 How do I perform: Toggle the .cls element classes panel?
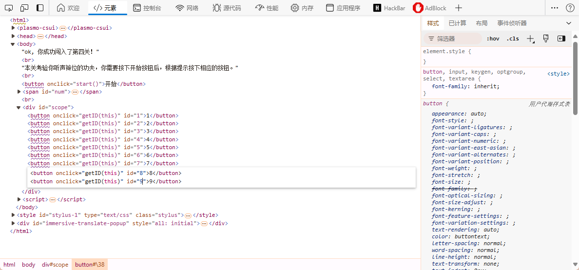click(513, 39)
